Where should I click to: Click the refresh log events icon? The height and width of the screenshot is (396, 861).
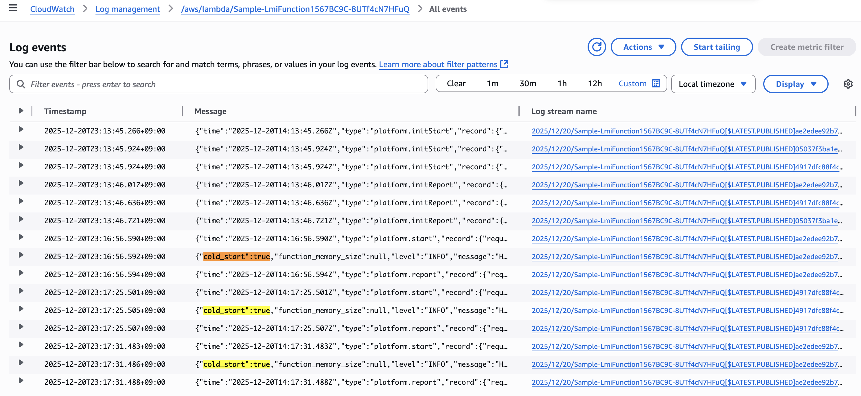tap(597, 47)
